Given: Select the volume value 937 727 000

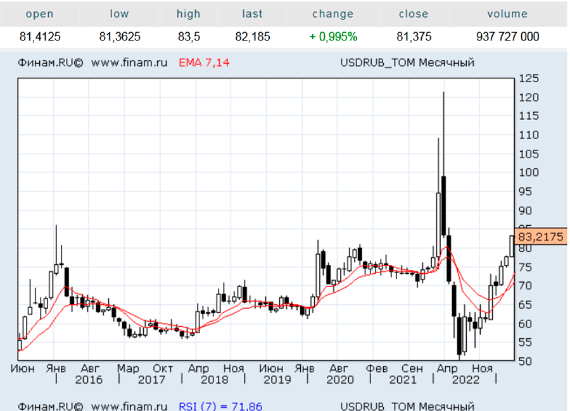Looking at the screenshot, I should 507,37.
